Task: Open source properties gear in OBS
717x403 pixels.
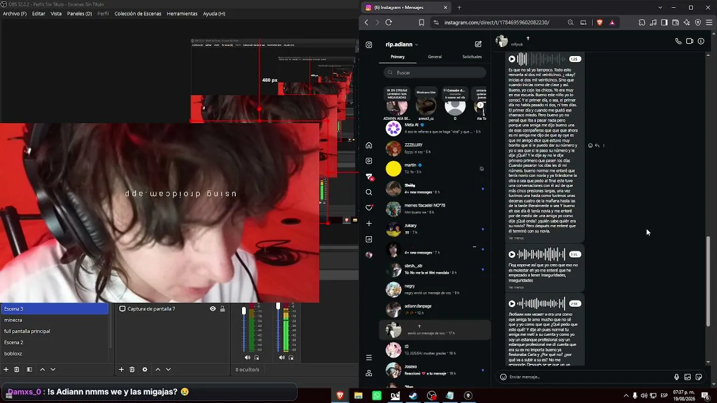Action: (145, 369)
